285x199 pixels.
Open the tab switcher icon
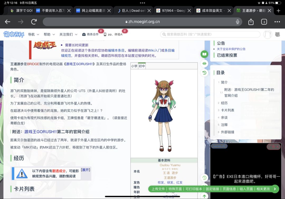pos(264,22)
